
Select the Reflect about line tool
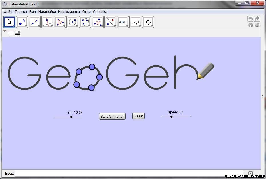click(x=110, y=22)
